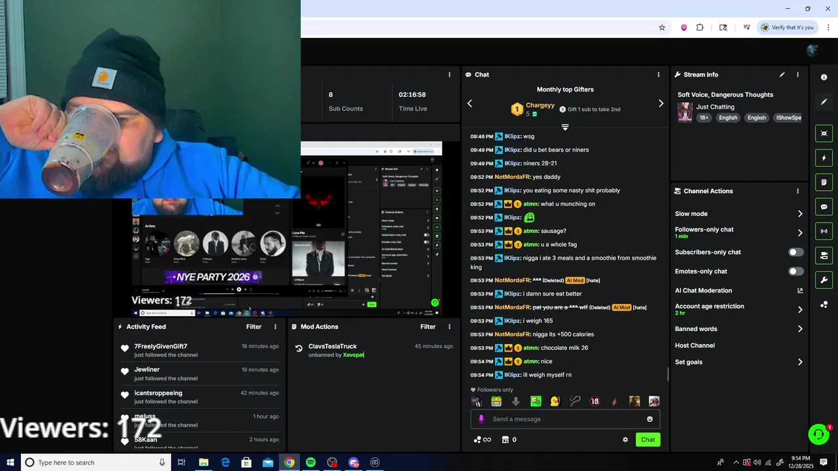Select the IShowSpe stream tag
Screen dimensions: 838x471
point(788,118)
